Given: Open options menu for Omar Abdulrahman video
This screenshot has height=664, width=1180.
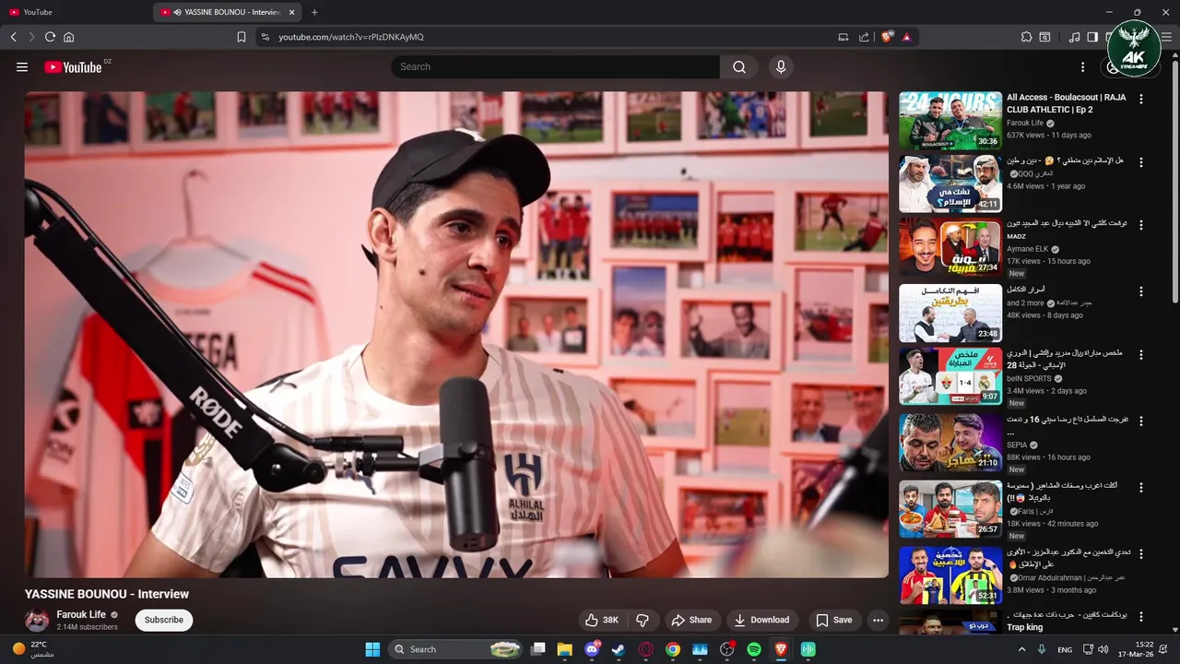Looking at the screenshot, I should point(1141,553).
